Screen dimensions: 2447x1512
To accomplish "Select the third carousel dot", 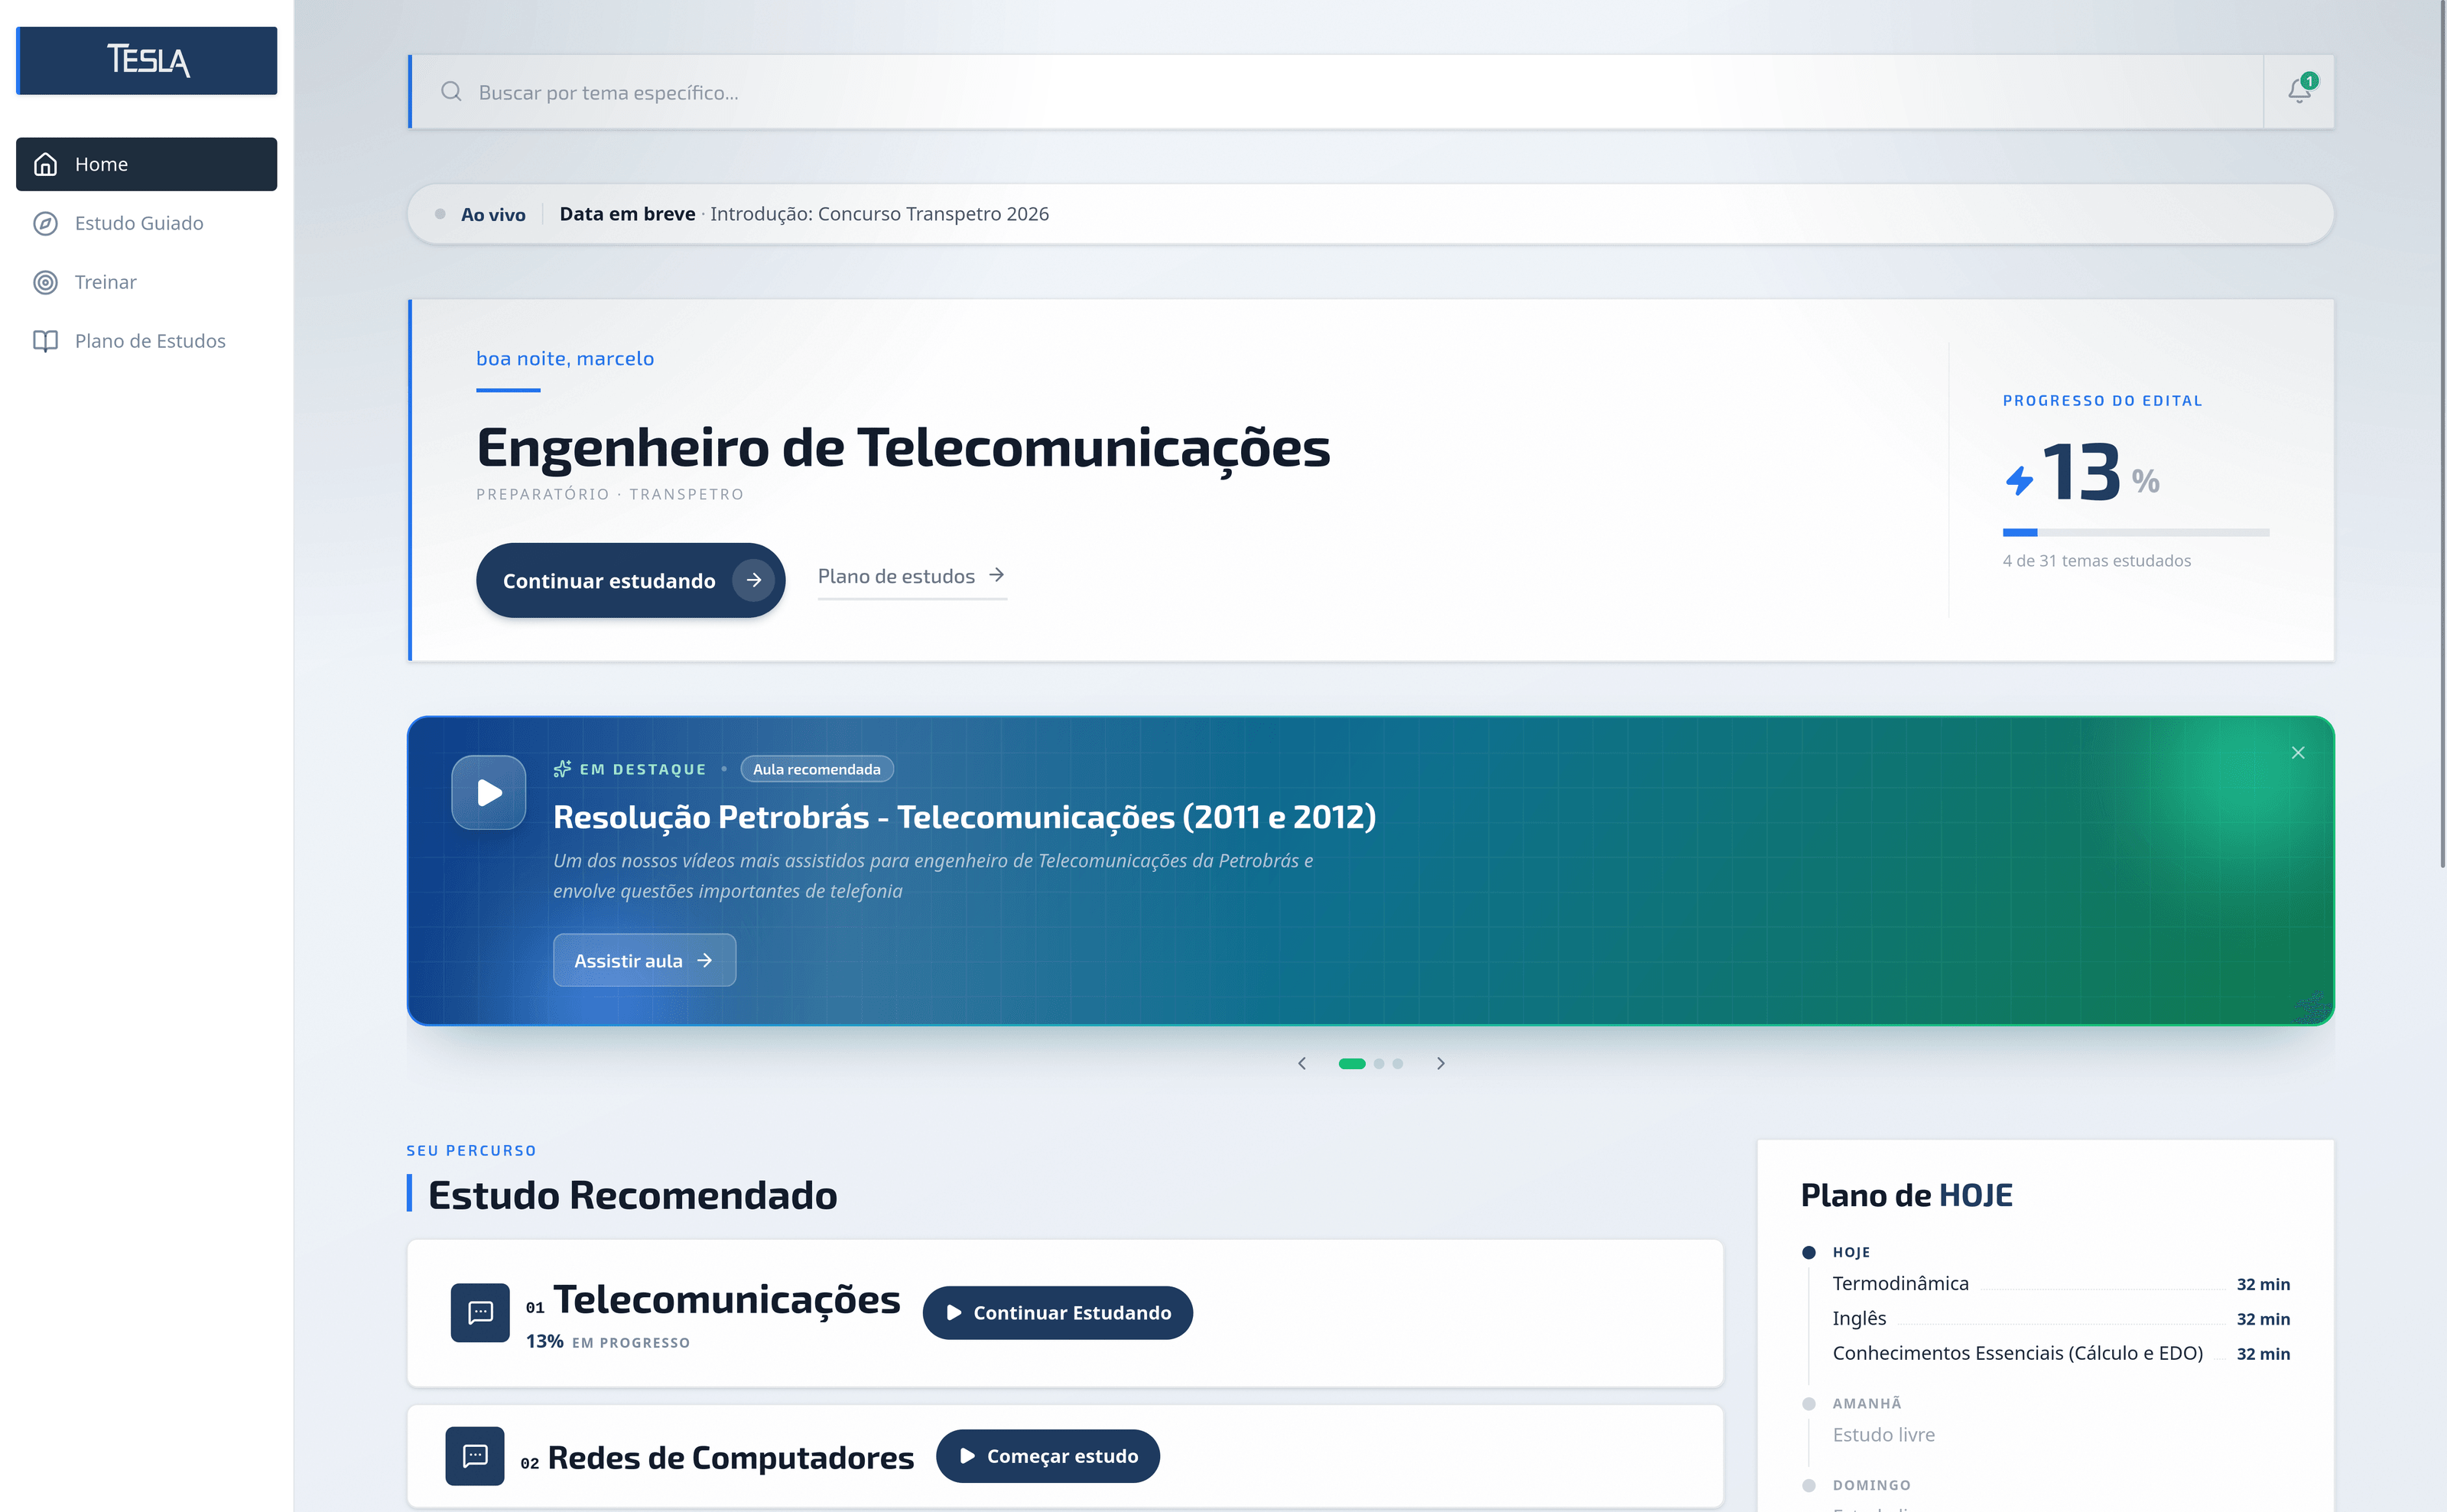I will tap(1399, 1064).
